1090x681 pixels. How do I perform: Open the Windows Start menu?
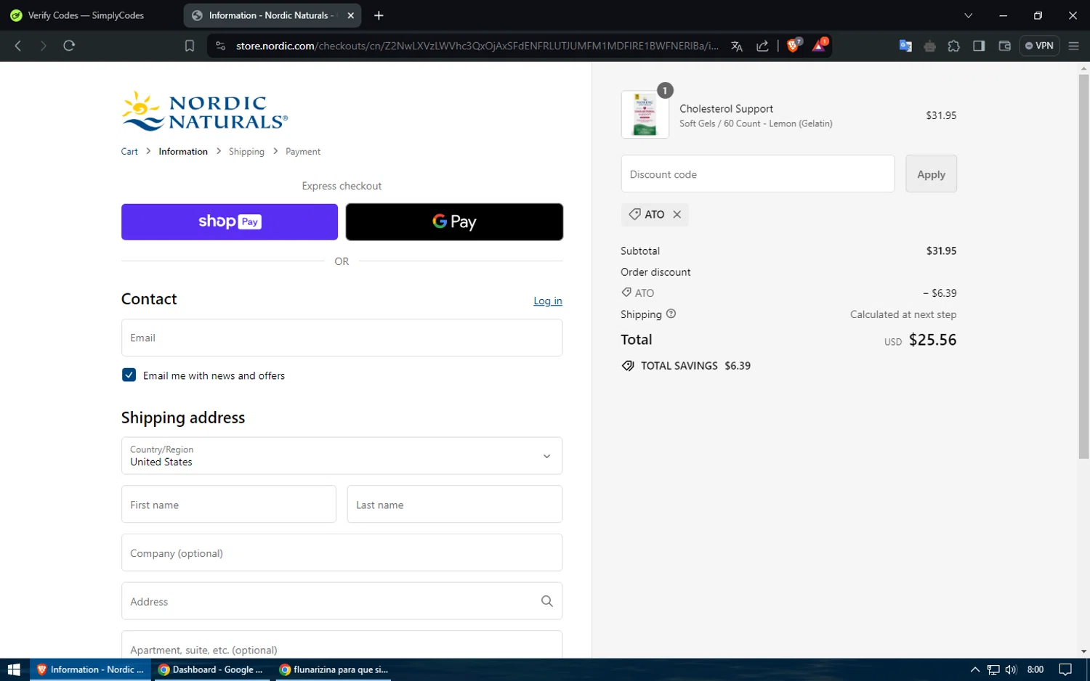click(14, 669)
